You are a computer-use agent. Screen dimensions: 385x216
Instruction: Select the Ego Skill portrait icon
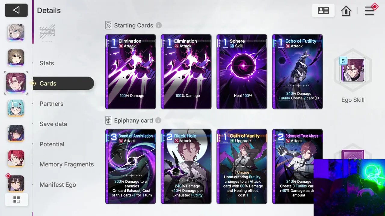point(352,70)
